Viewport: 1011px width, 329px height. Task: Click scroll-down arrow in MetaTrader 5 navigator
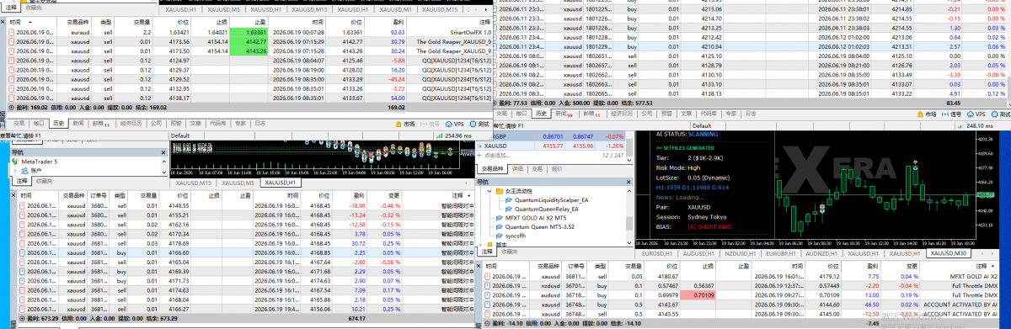[x=163, y=173]
